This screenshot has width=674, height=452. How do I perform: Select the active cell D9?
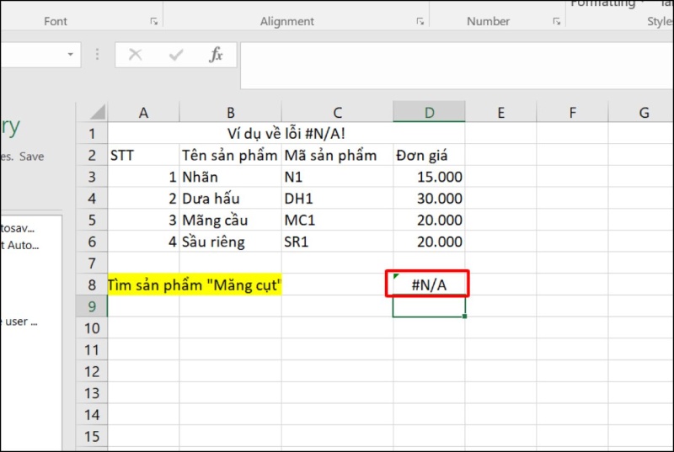pyautogui.click(x=429, y=306)
